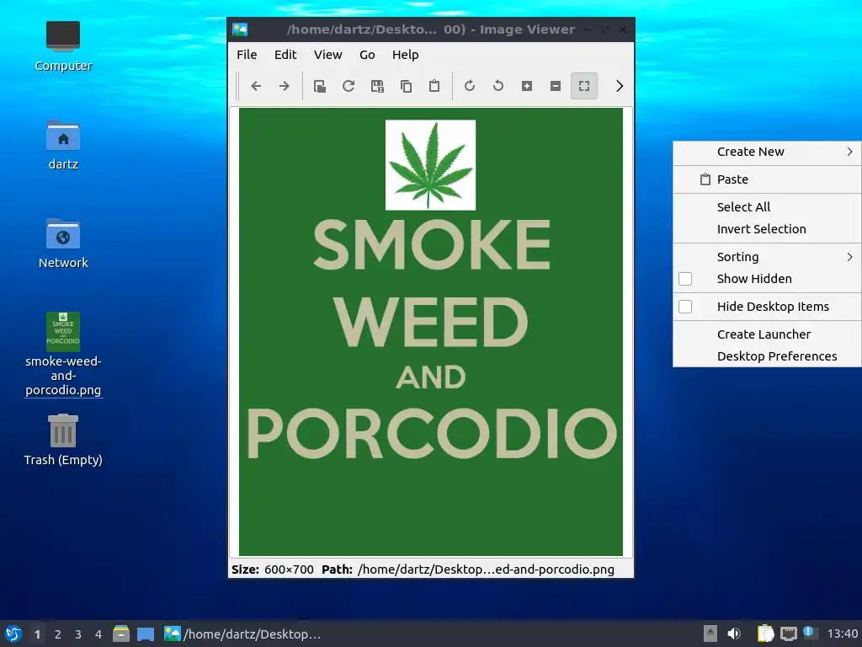
Task: Switch to workspace 3
Action: pos(78,634)
